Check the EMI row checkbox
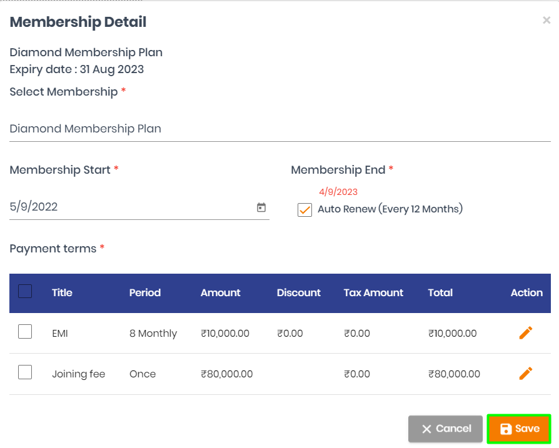 coord(25,332)
